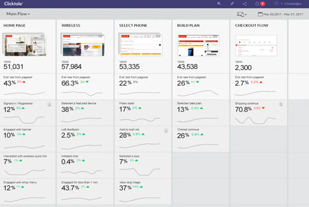Open the Engaged with shop menu metric
Screen dimensions: 309x207
pyautogui.click(x=28, y=192)
